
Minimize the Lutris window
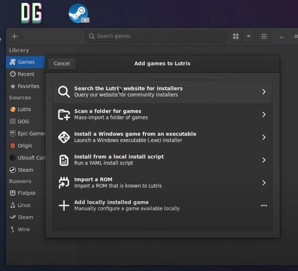(282, 37)
